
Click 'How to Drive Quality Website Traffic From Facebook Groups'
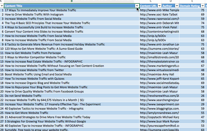[x=72, y=91]
